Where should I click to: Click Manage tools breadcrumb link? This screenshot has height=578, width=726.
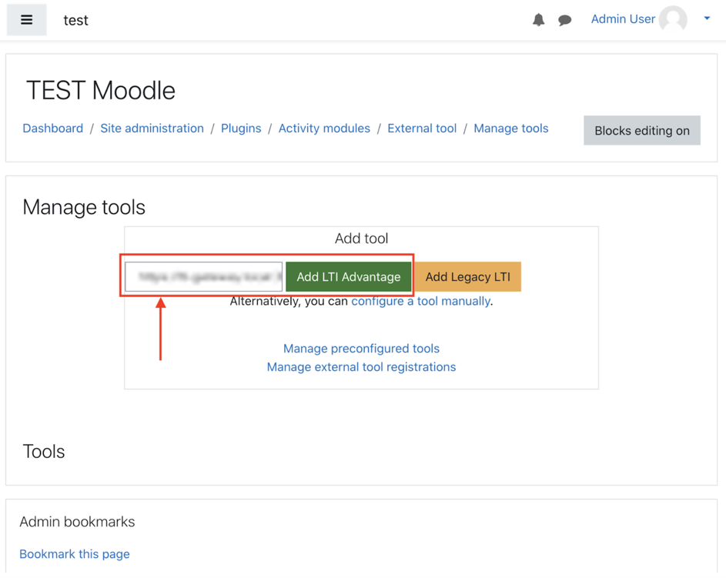pyautogui.click(x=510, y=129)
